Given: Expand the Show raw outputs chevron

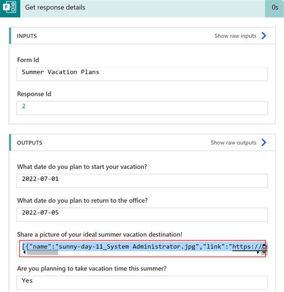Looking at the screenshot, I should click(264, 143).
